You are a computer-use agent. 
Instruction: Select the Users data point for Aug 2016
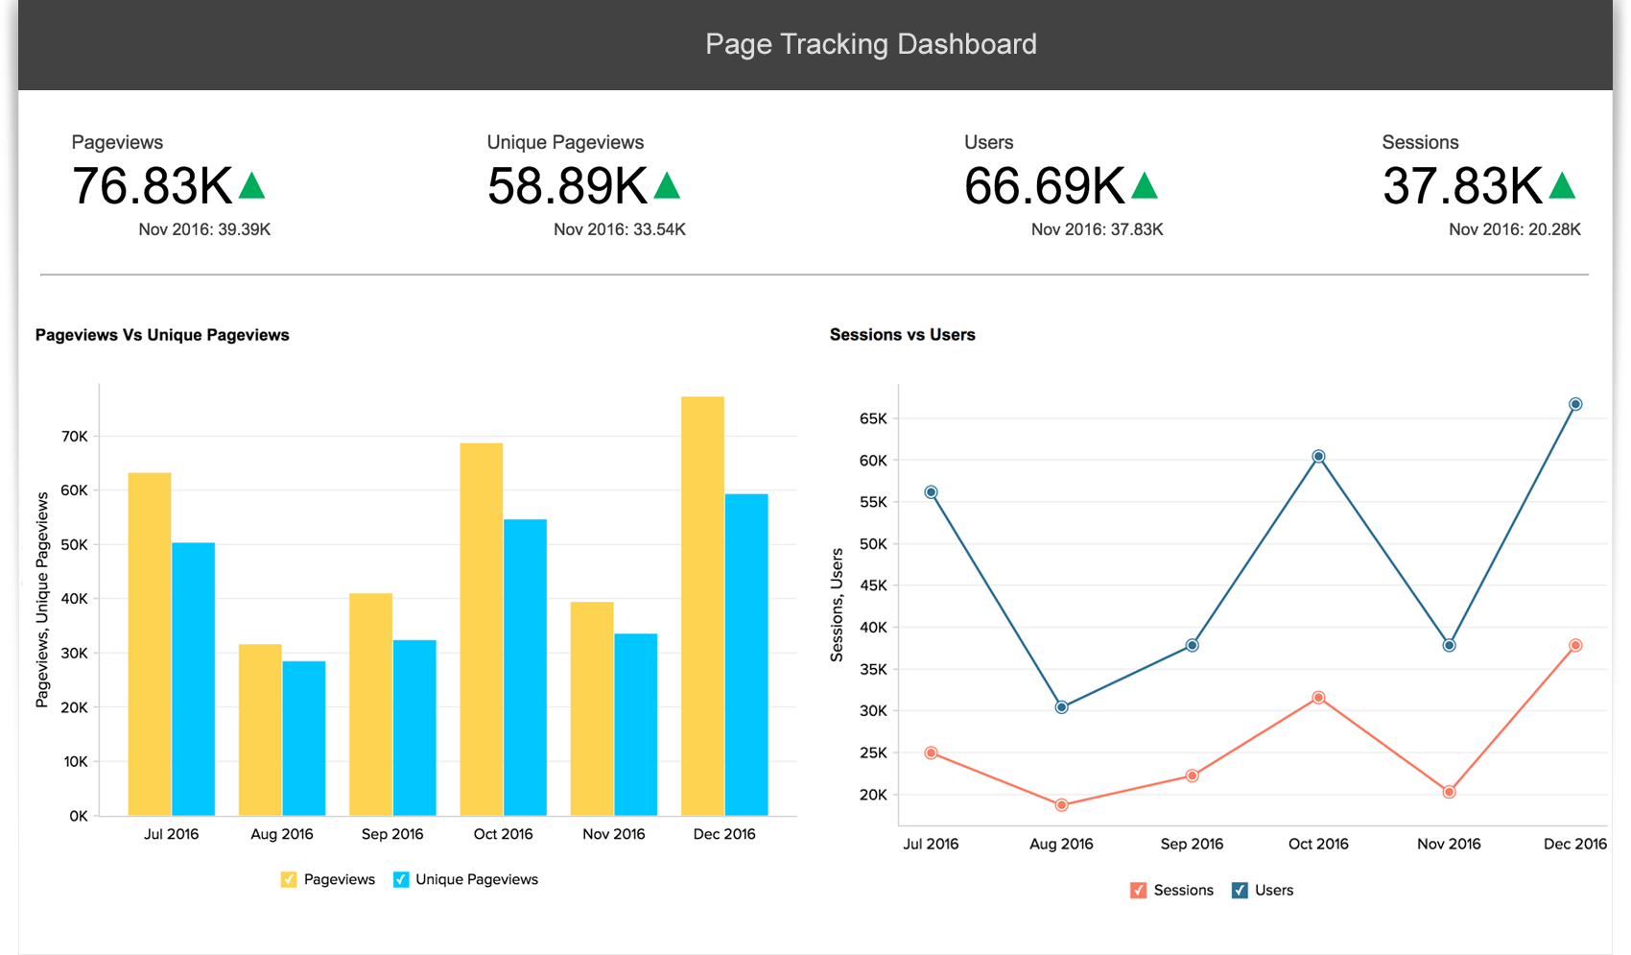[1061, 707]
